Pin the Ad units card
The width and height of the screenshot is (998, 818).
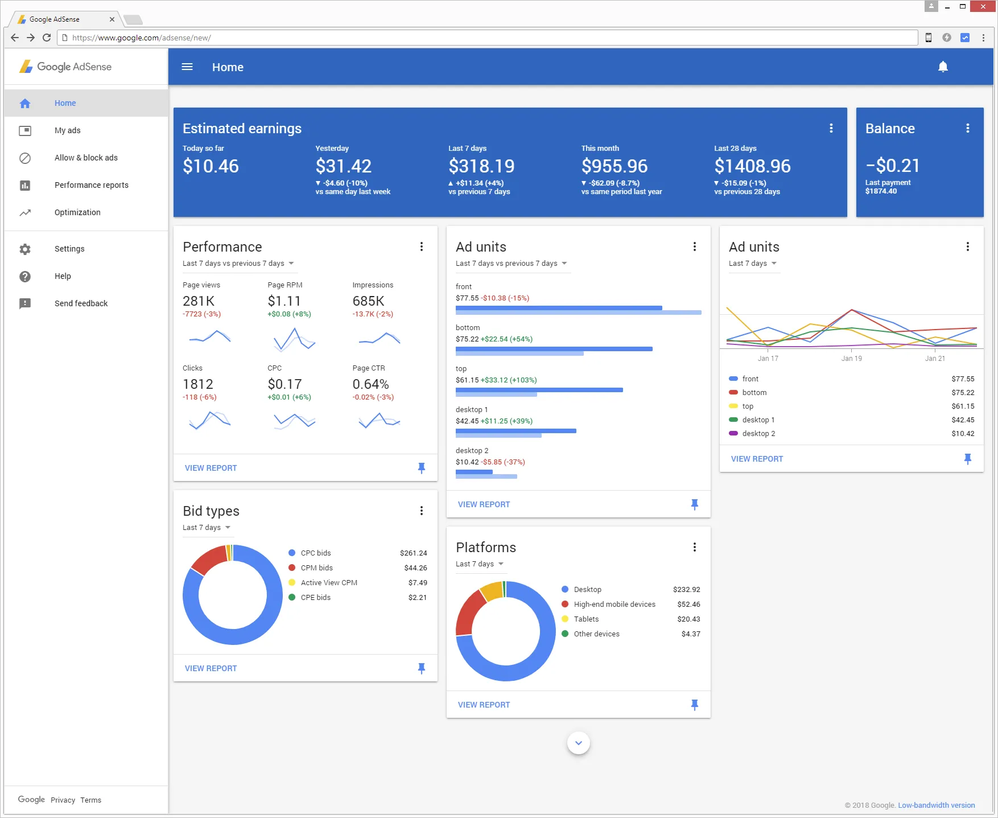(695, 504)
